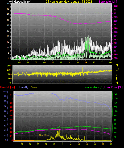Image resolution: width=124 pixels, height=148 pixels.
Task: Click the 0.3 rainfall axis value
Action: (11, 128)
